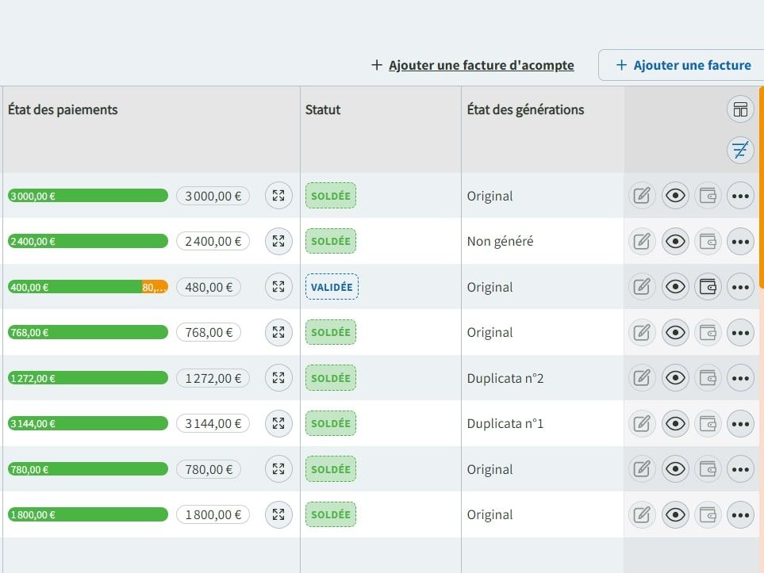Open more options menu for 768,00 € invoice
This screenshot has width=764, height=573.
740,332
